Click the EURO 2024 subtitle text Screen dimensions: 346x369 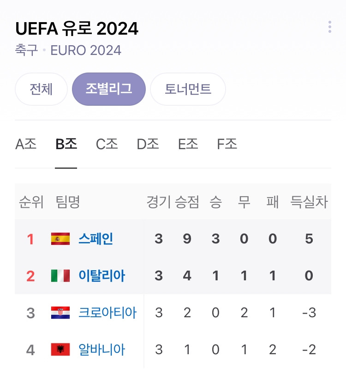pyautogui.click(x=86, y=50)
